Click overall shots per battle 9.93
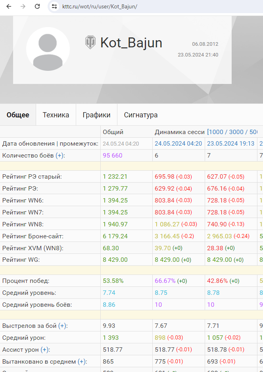The image size is (263, 372). [x=109, y=326]
